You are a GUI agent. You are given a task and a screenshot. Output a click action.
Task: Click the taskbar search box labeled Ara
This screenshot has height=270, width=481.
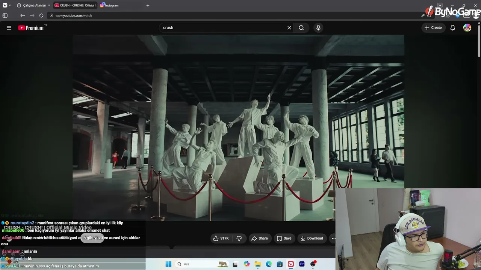202,264
